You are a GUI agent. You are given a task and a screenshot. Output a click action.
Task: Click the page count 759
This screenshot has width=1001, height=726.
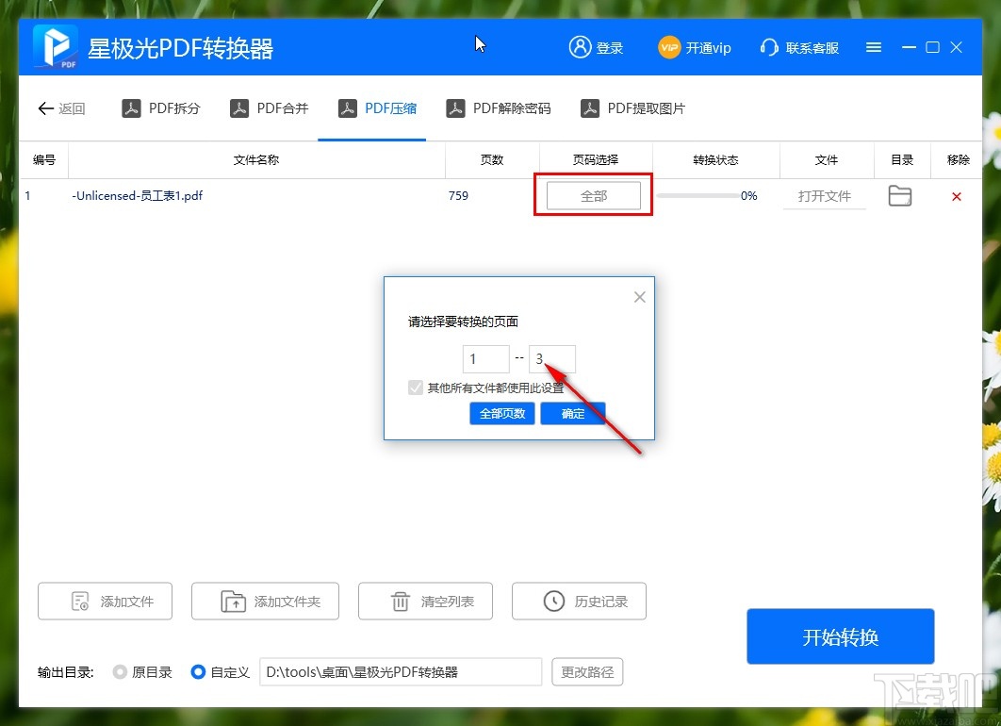pyautogui.click(x=458, y=195)
